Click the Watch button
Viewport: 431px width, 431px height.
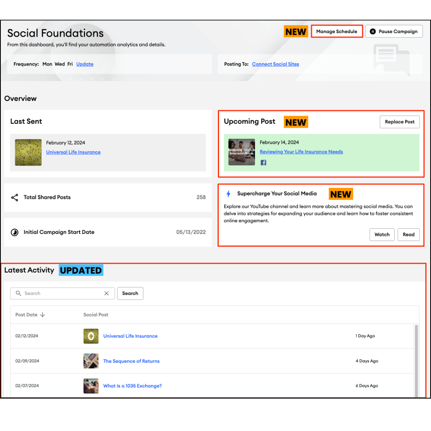coord(382,235)
